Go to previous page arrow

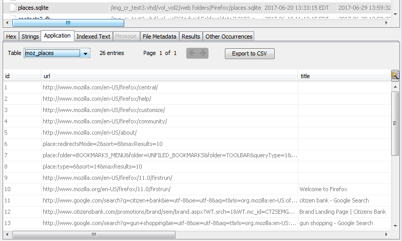click(192, 53)
